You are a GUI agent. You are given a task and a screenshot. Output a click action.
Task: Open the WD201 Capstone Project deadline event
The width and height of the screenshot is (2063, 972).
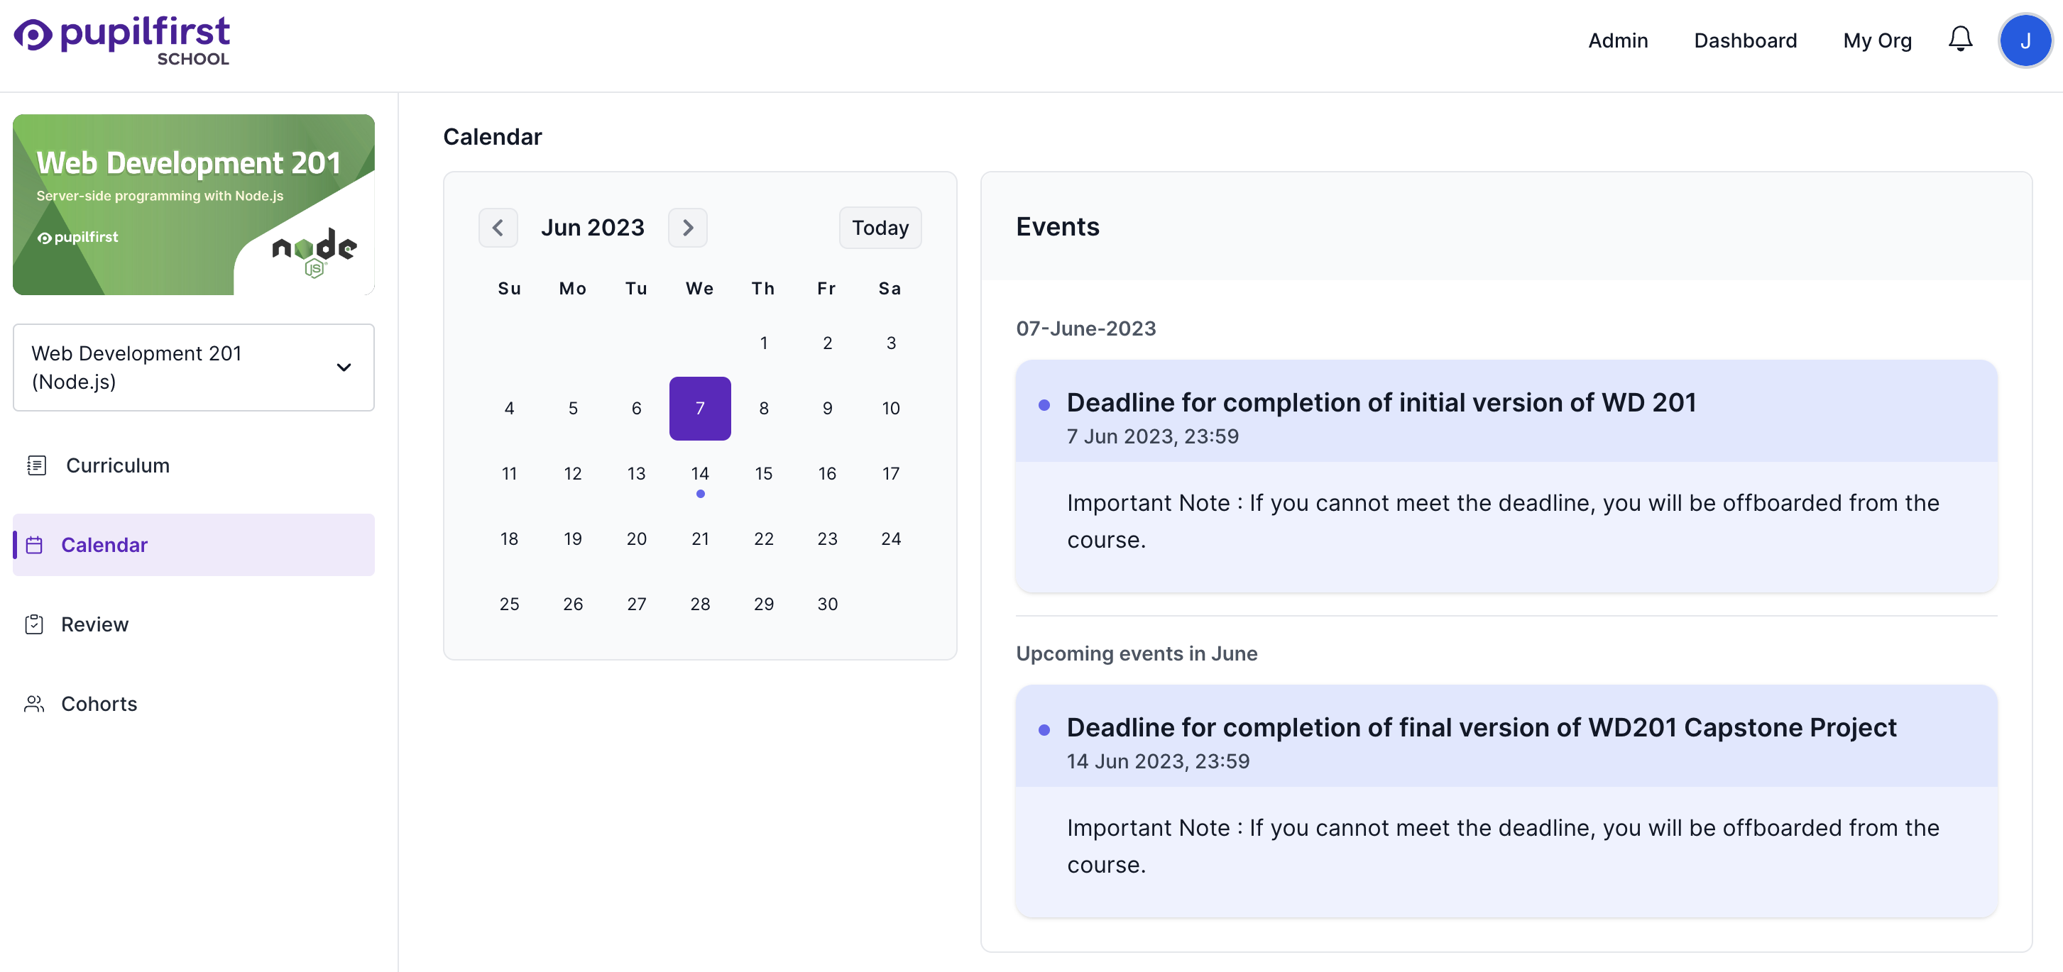click(1480, 727)
